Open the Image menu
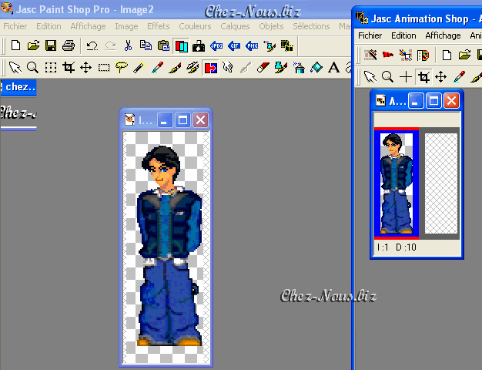Image resolution: width=482 pixels, height=370 pixels. [126, 26]
